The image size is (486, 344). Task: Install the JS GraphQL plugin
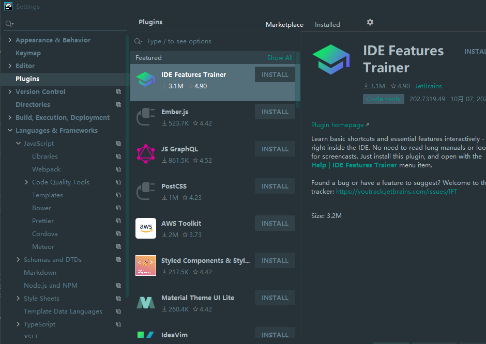pyautogui.click(x=275, y=149)
